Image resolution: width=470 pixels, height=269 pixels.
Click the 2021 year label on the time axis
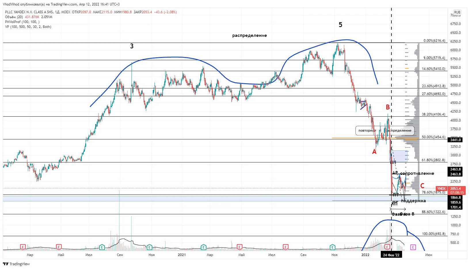coord(182,255)
